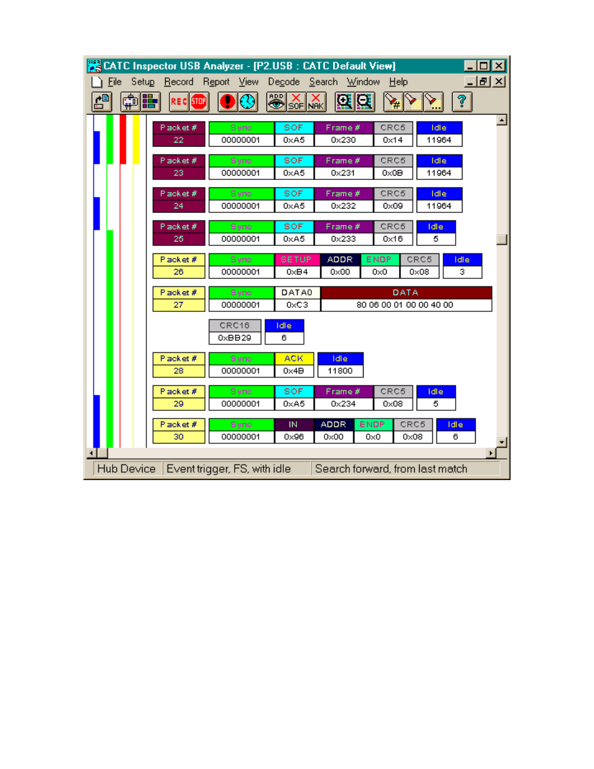Click the plain flashlight search icon
594x769 pixels.
tap(413, 101)
